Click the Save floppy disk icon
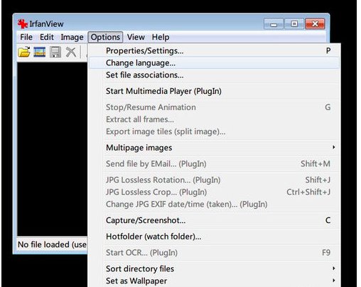Screen dimensions: 361x287 point(55,52)
